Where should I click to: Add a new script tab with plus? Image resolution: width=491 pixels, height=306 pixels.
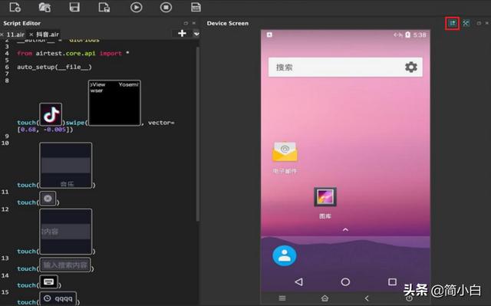tap(182, 33)
